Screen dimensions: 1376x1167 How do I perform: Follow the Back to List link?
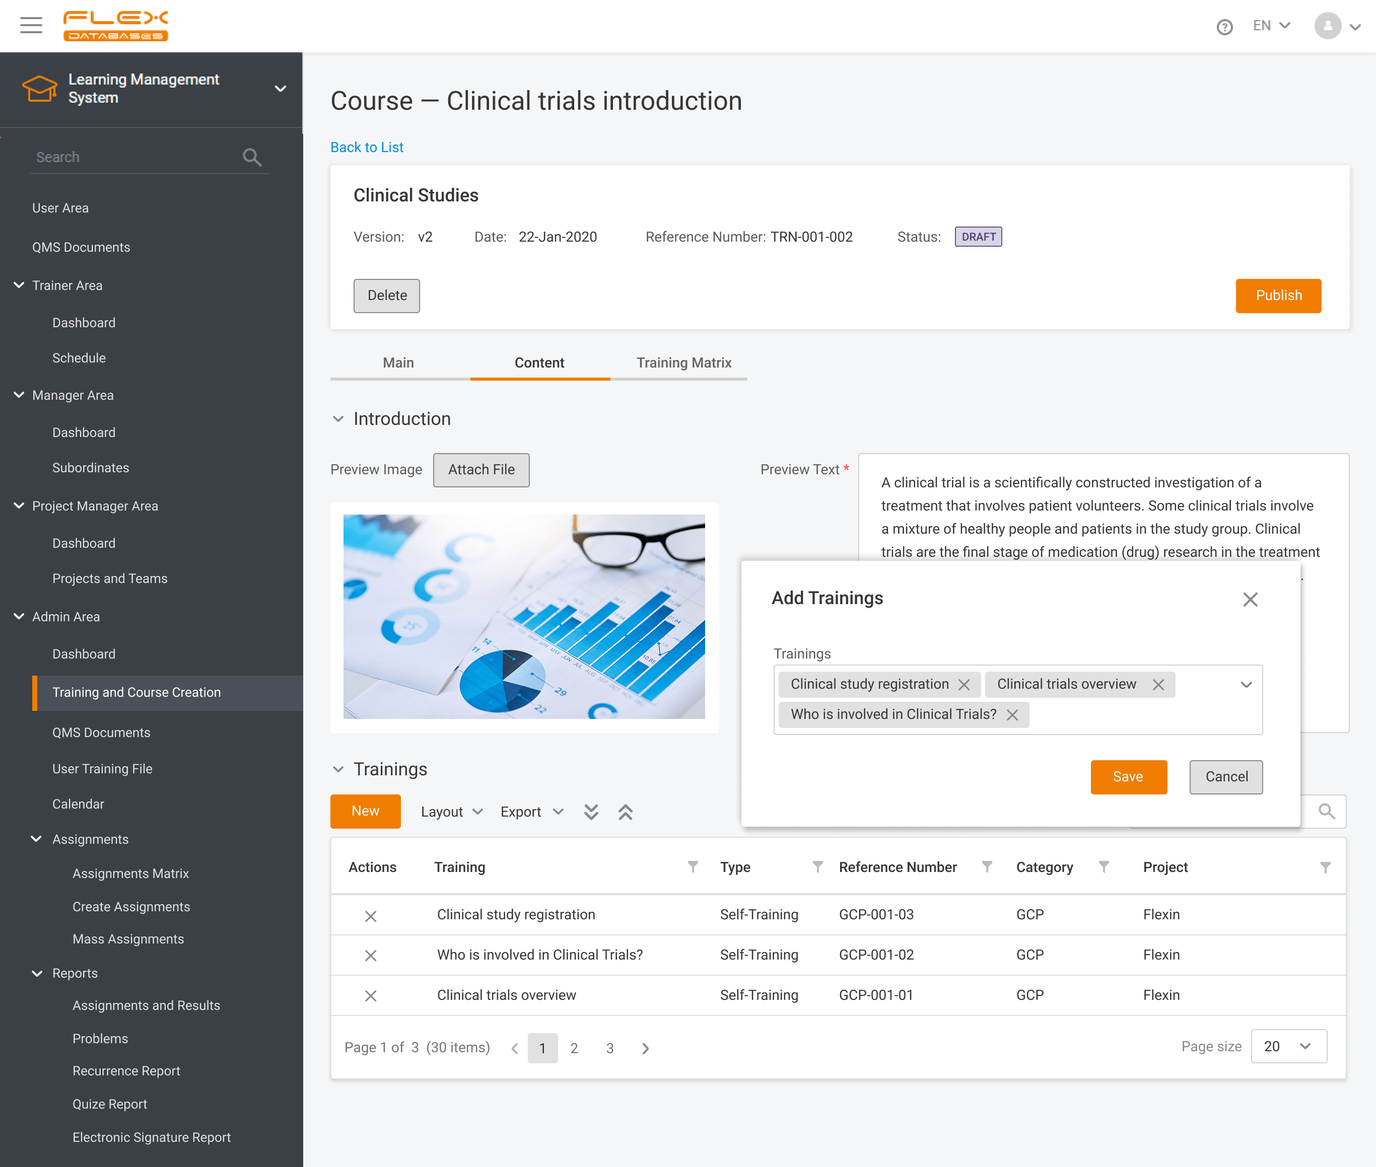tap(367, 147)
